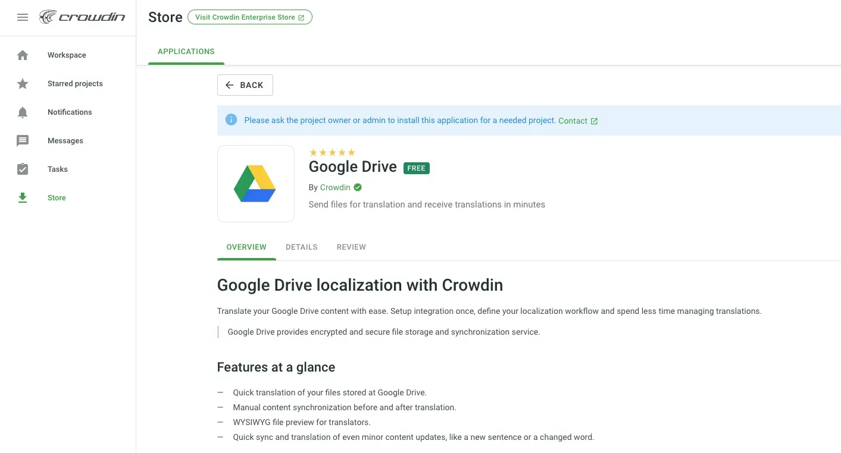Image resolution: width=841 pixels, height=453 pixels.
Task: Select the Store download icon
Action: click(x=23, y=197)
